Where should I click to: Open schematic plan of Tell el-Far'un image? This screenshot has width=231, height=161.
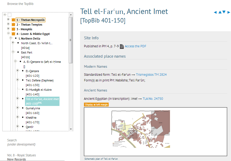coord(141,129)
